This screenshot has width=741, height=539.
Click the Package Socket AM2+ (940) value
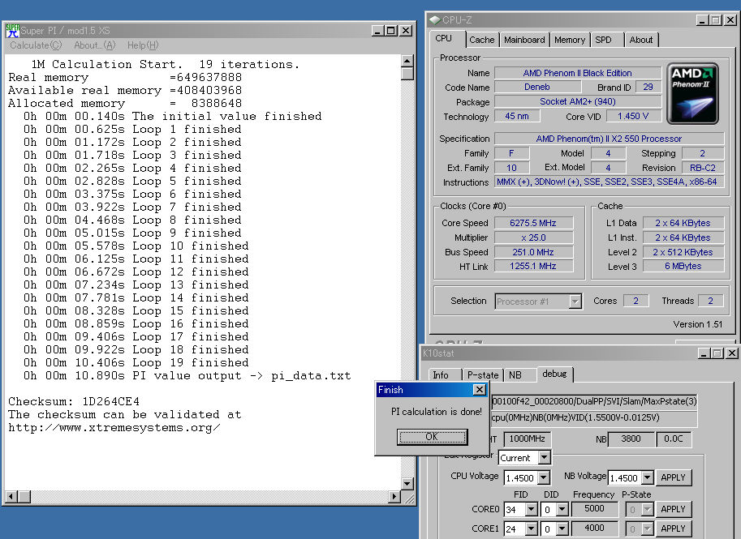[578, 101]
